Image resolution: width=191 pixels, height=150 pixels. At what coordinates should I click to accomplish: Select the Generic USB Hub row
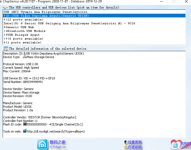[94, 27]
